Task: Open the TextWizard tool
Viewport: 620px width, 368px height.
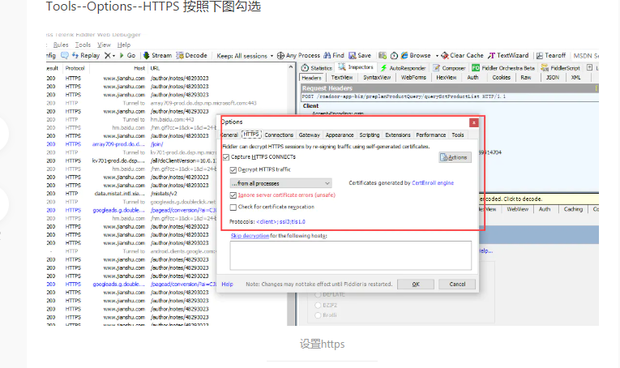Action: pos(508,55)
